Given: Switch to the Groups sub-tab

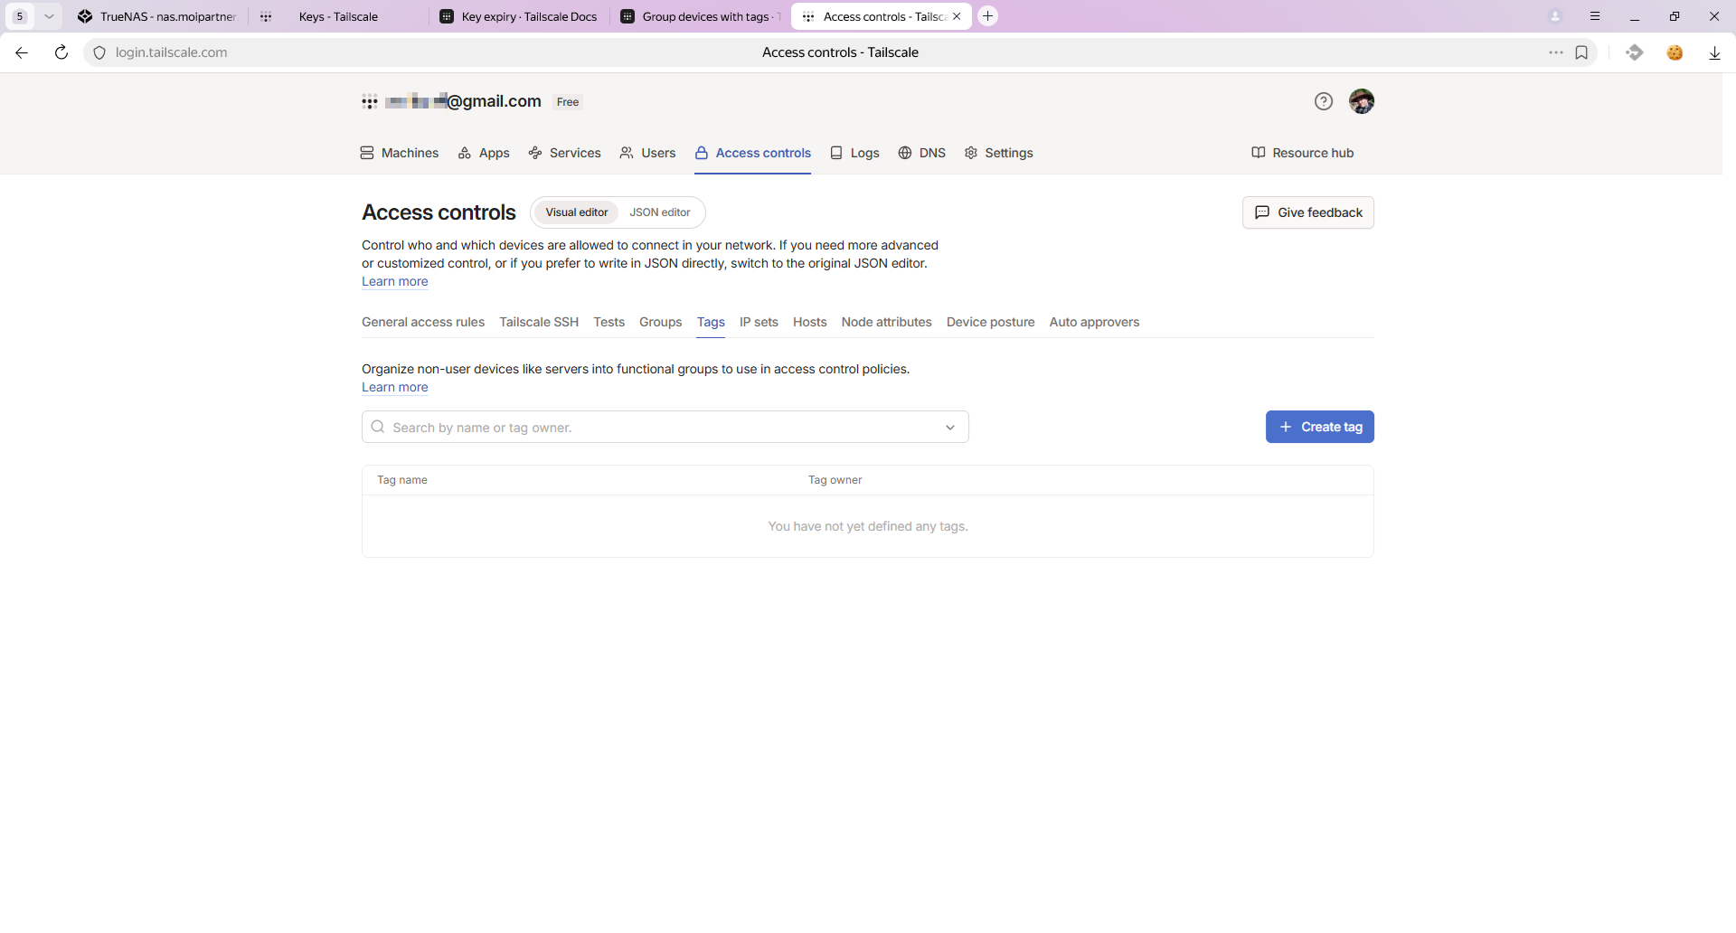Looking at the screenshot, I should tap(660, 322).
